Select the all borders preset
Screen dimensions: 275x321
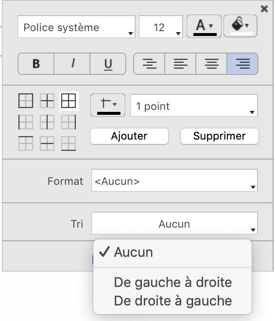(69, 101)
